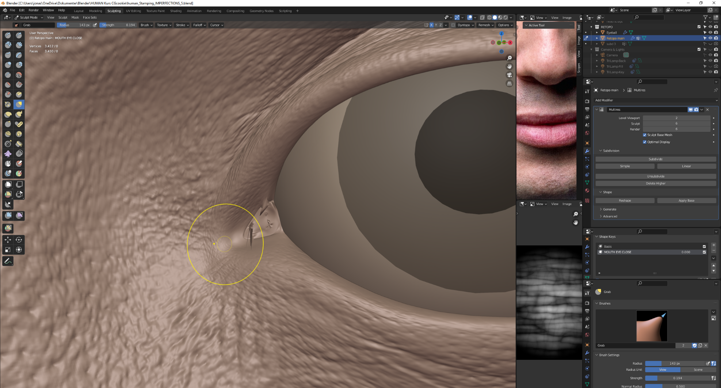Select the Draw Face Sets brush

pyautogui.click(x=19, y=174)
